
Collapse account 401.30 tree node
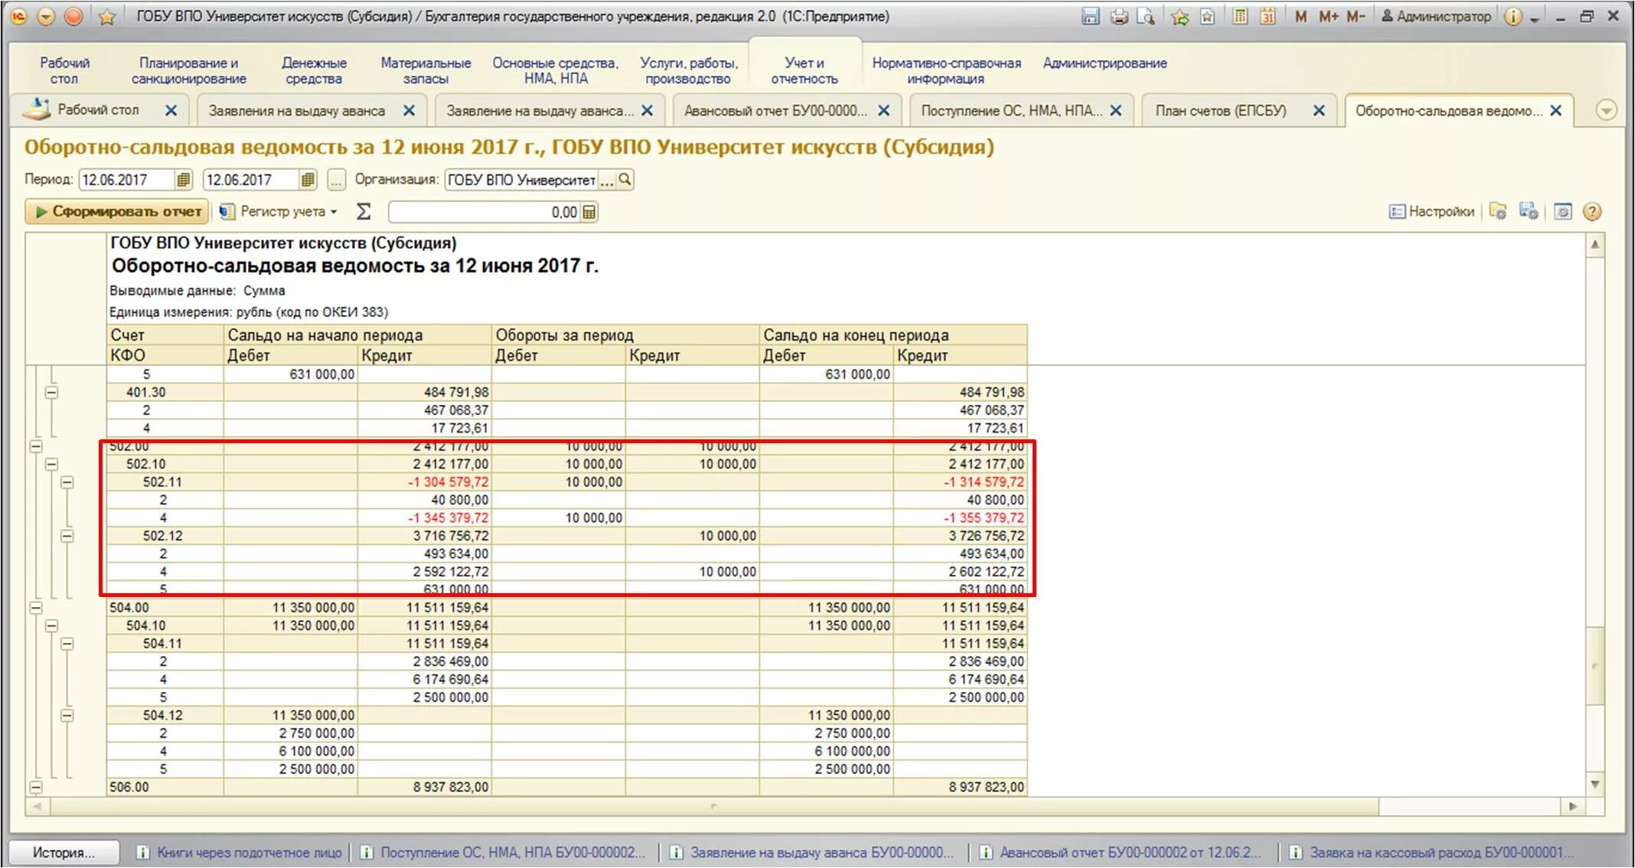(51, 393)
